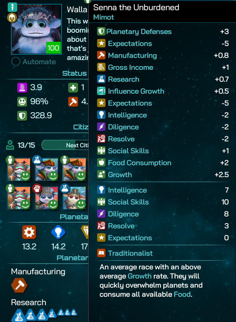Click the Next Citizen progress bar
Viewport: 236px width, 322px height.
coord(65,145)
